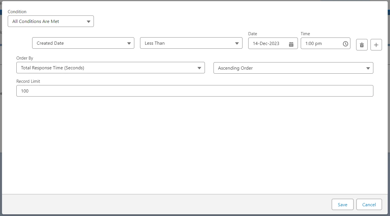Open the Total Response Time (Seconds) dropdown
The width and height of the screenshot is (390, 216).
pyautogui.click(x=106, y=68)
